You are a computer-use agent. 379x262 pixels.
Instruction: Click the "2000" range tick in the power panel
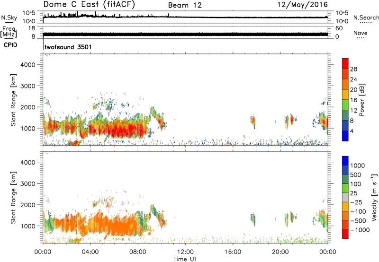coord(28,107)
